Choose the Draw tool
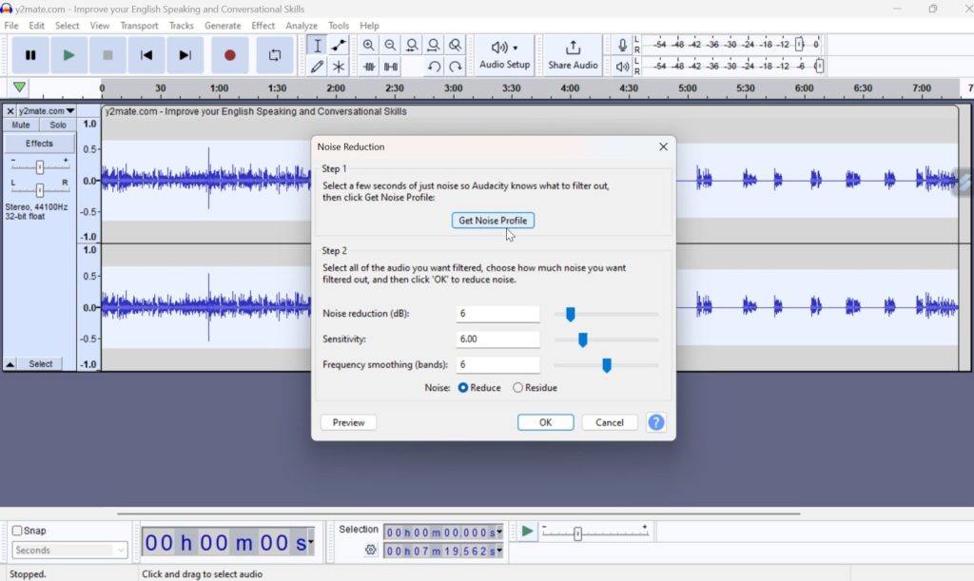This screenshot has height=581, width=974. (x=318, y=67)
